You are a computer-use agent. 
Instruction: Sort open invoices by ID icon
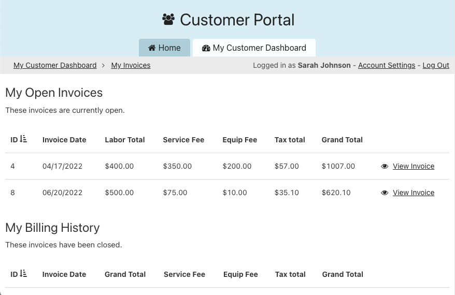point(23,139)
